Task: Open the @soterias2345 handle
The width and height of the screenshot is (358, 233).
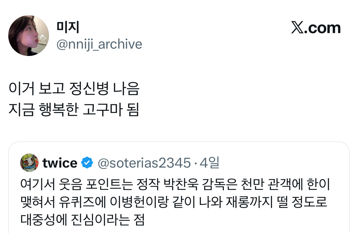Action: pos(144,163)
